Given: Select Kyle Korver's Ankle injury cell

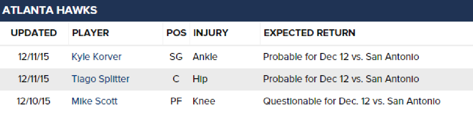Looking at the screenshot, I should pos(205,57).
